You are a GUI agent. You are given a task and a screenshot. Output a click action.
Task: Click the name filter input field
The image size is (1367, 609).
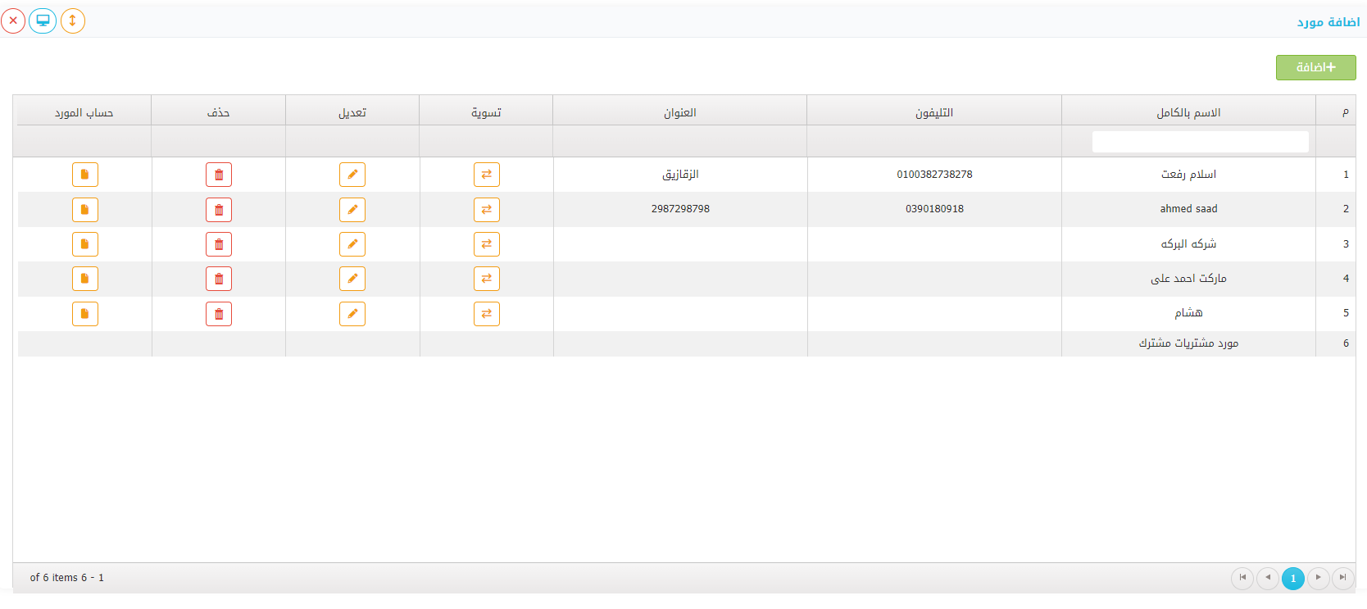point(1200,142)
